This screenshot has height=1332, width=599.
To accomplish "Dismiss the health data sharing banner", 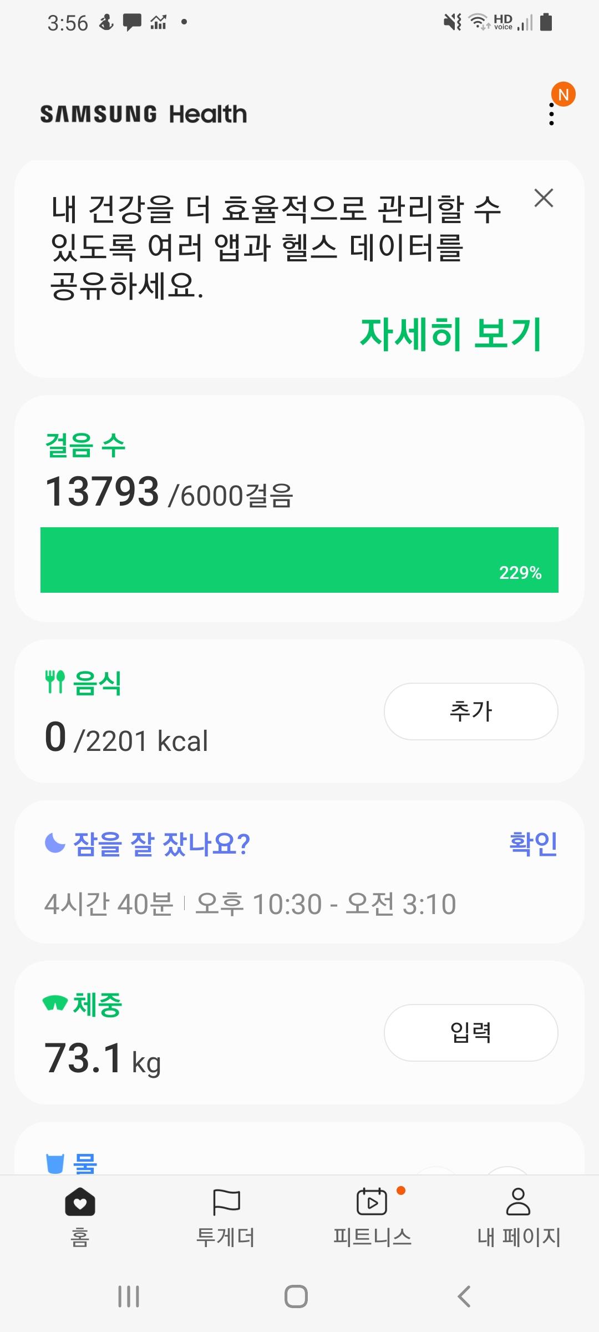I will 544,198.
